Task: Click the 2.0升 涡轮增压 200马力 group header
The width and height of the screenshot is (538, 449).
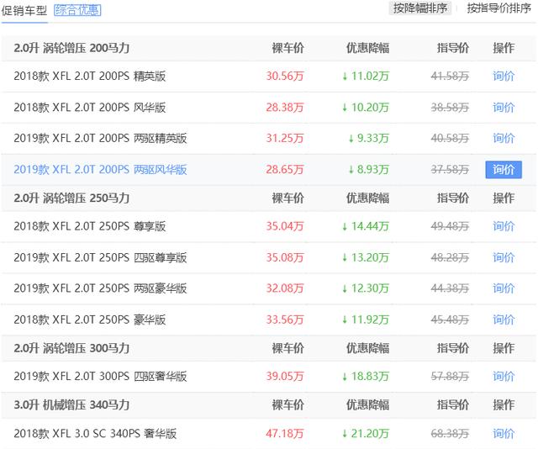Action: tap(71, 48)
